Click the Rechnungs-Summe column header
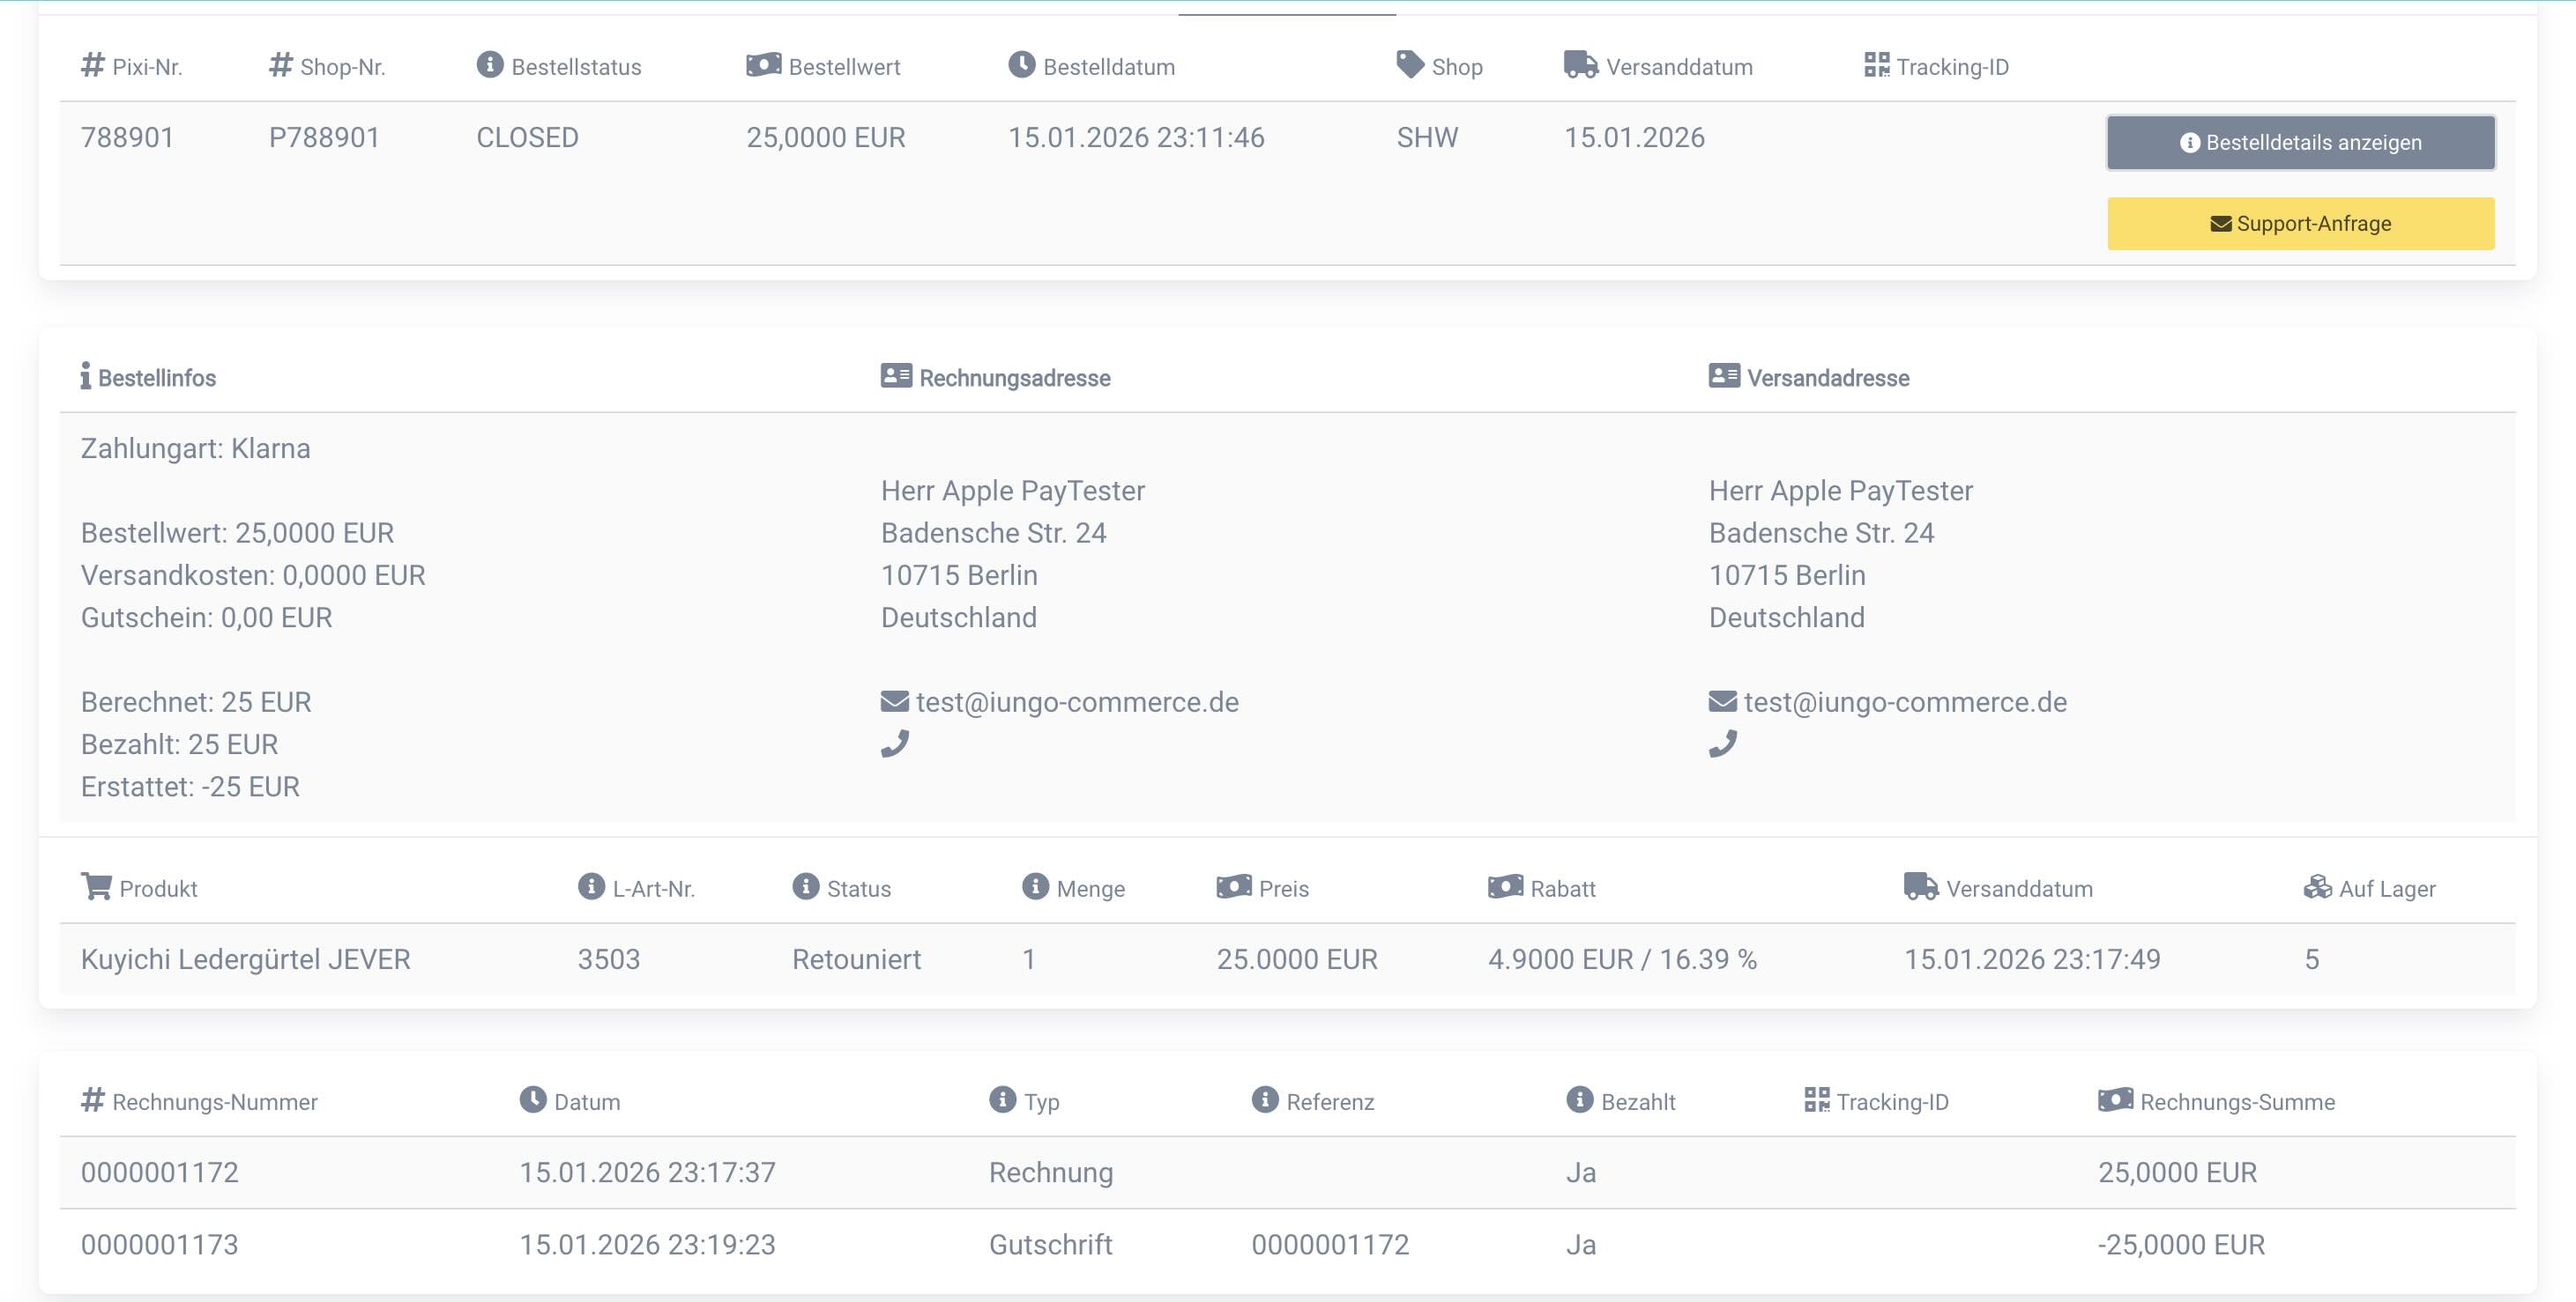This screenshot has height=1302, width=2576. coord(2237,1102)
